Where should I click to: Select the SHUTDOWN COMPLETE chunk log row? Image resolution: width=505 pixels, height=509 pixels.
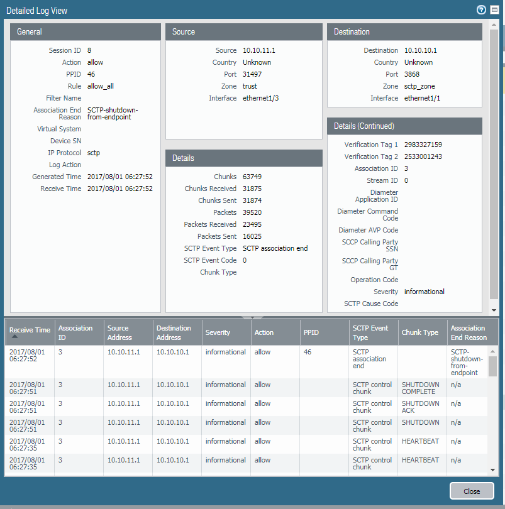click(x=252, y=388)
